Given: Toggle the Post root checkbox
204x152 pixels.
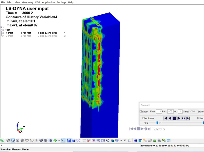Looking at the screenshot, I should click(3, 30).
